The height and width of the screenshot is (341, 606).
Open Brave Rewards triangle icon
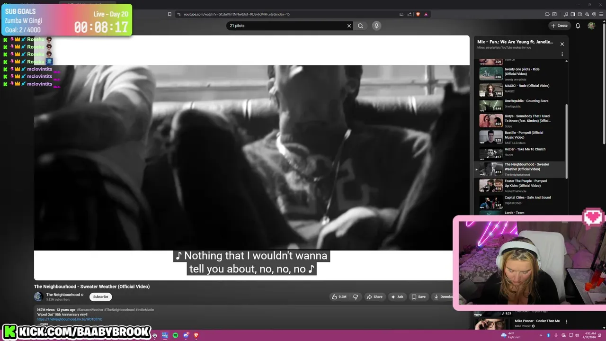pyautogui.click(x=426, y=14)
